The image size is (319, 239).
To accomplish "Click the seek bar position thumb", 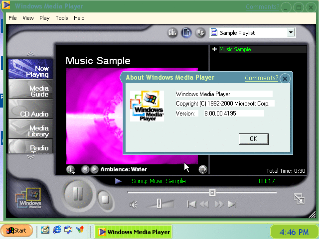I will point(212,193).
